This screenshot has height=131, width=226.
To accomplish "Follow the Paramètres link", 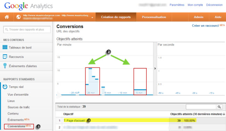I will [177, 5].
